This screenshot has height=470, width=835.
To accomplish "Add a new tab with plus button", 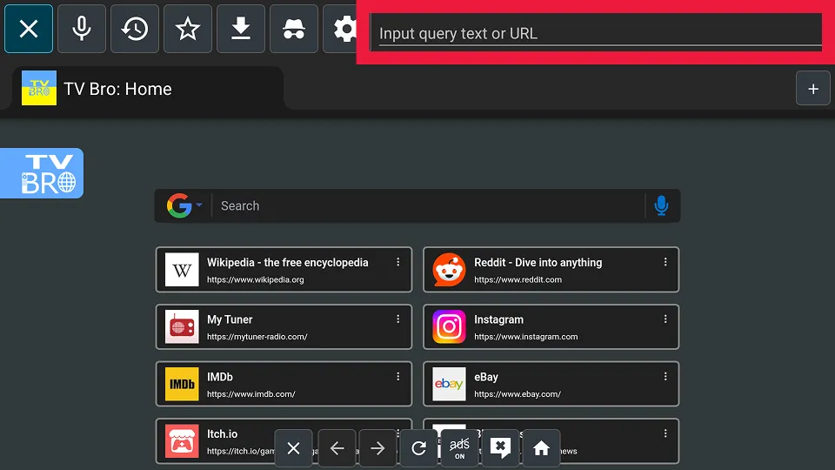I will (812, 89).
